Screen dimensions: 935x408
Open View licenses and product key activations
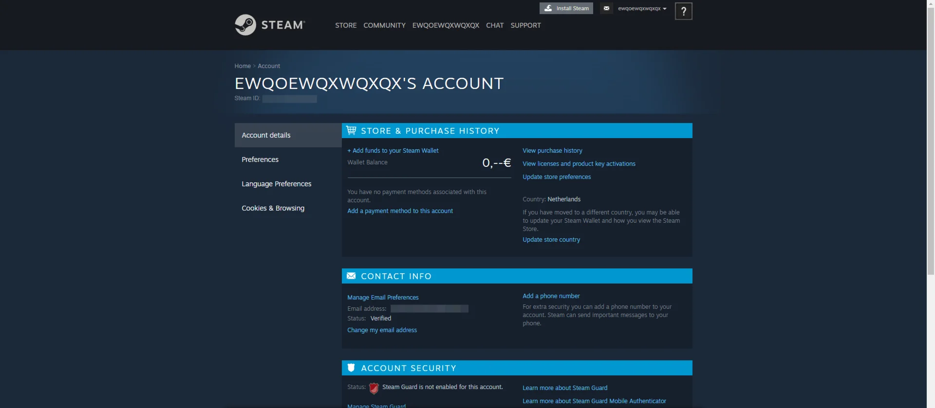(x=579, y=164)
